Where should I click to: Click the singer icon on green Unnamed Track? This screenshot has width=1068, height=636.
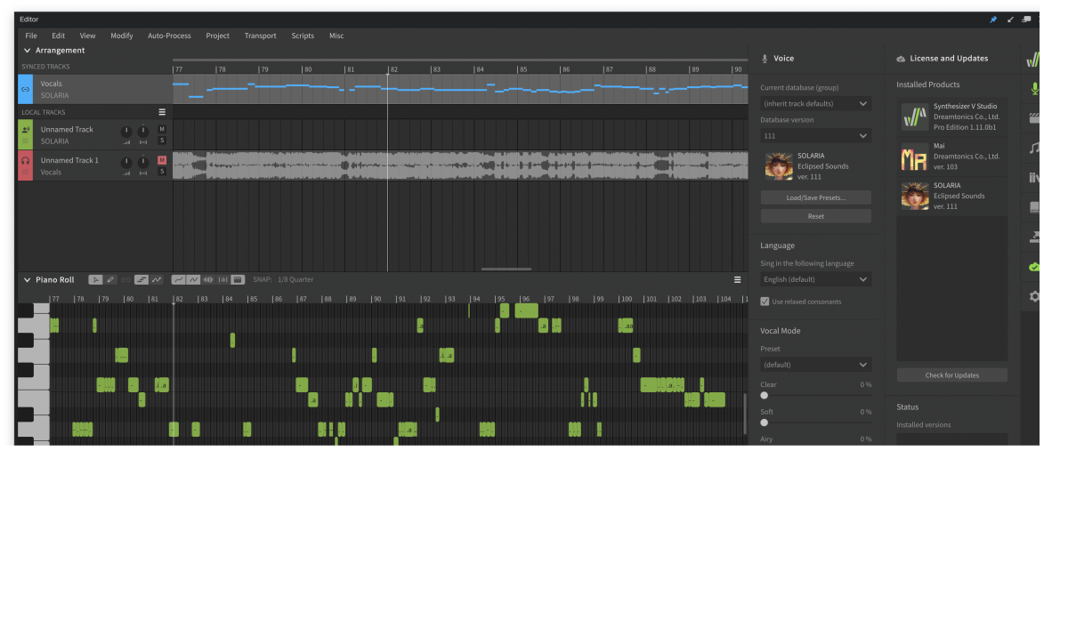(25, 130)
